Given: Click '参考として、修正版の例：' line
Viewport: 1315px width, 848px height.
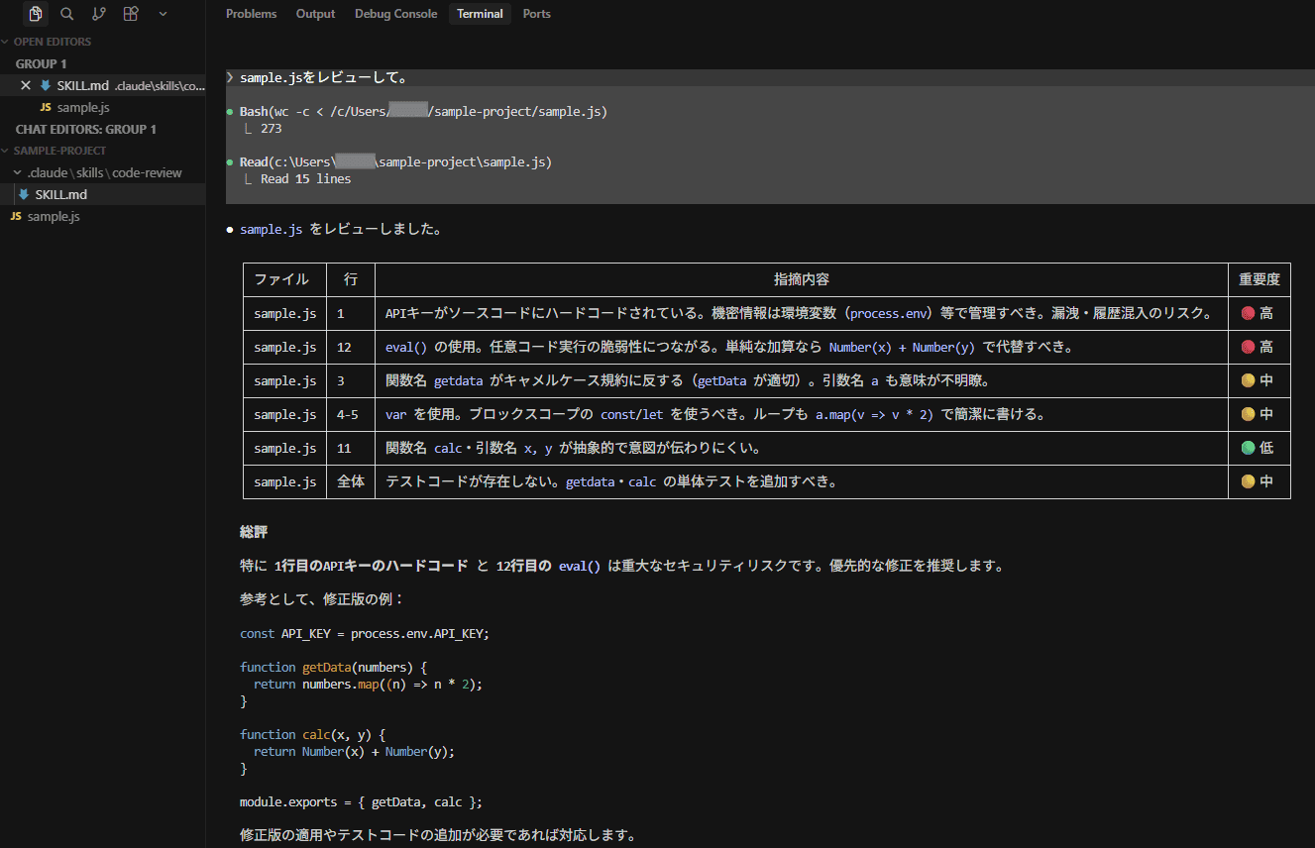Looking at the screenshot, I should pyautogui.click(x=322, y=599).
